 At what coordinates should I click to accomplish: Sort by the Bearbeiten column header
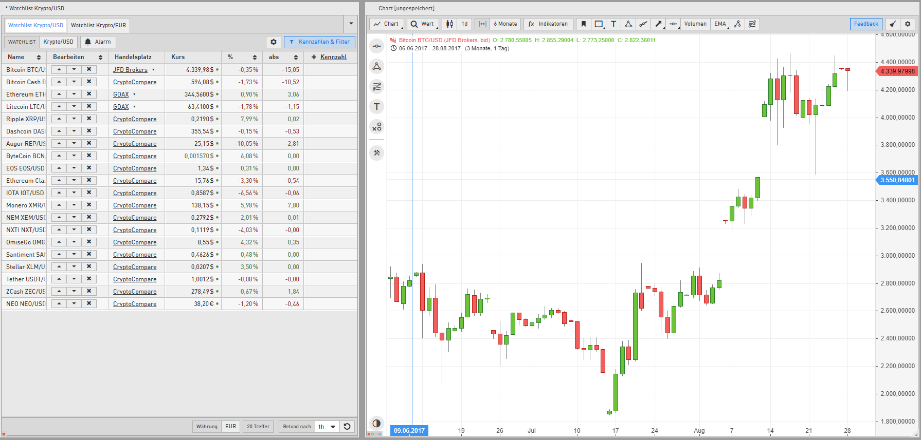(77, 57)
